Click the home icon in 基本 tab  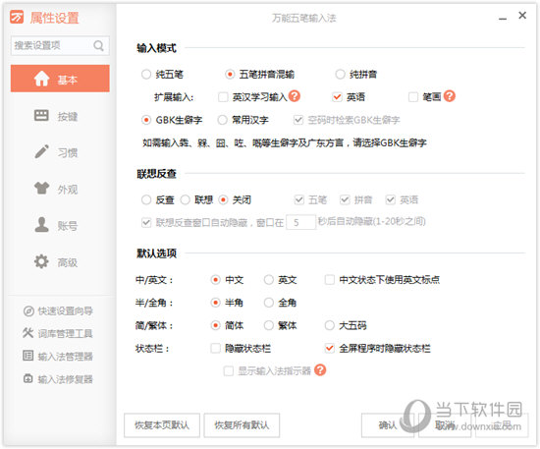coord(41,79)
